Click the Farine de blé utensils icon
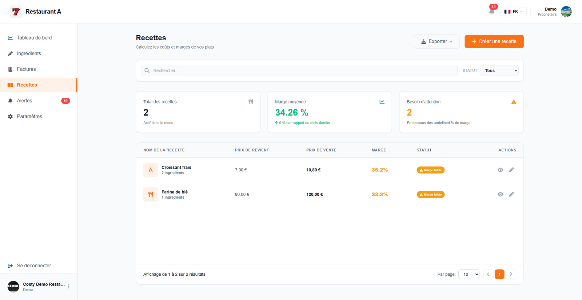 tap(151, 194)
